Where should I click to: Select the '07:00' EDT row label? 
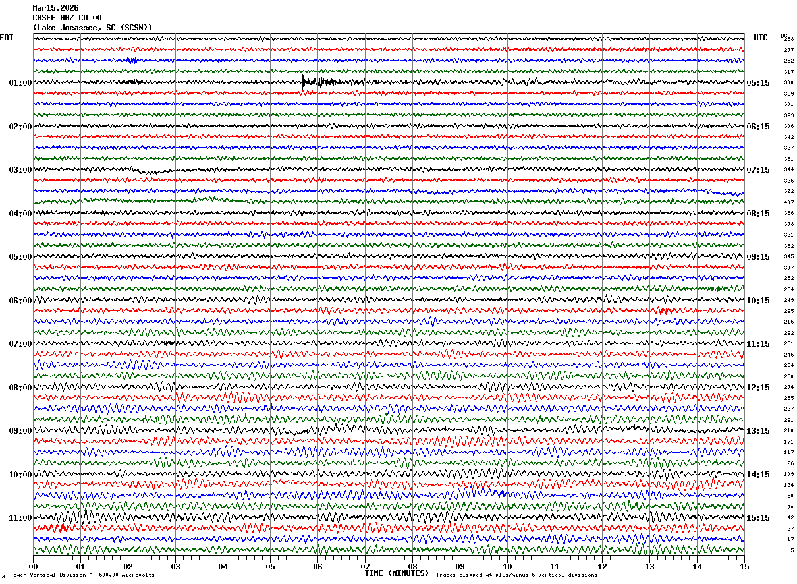point(20,344)
